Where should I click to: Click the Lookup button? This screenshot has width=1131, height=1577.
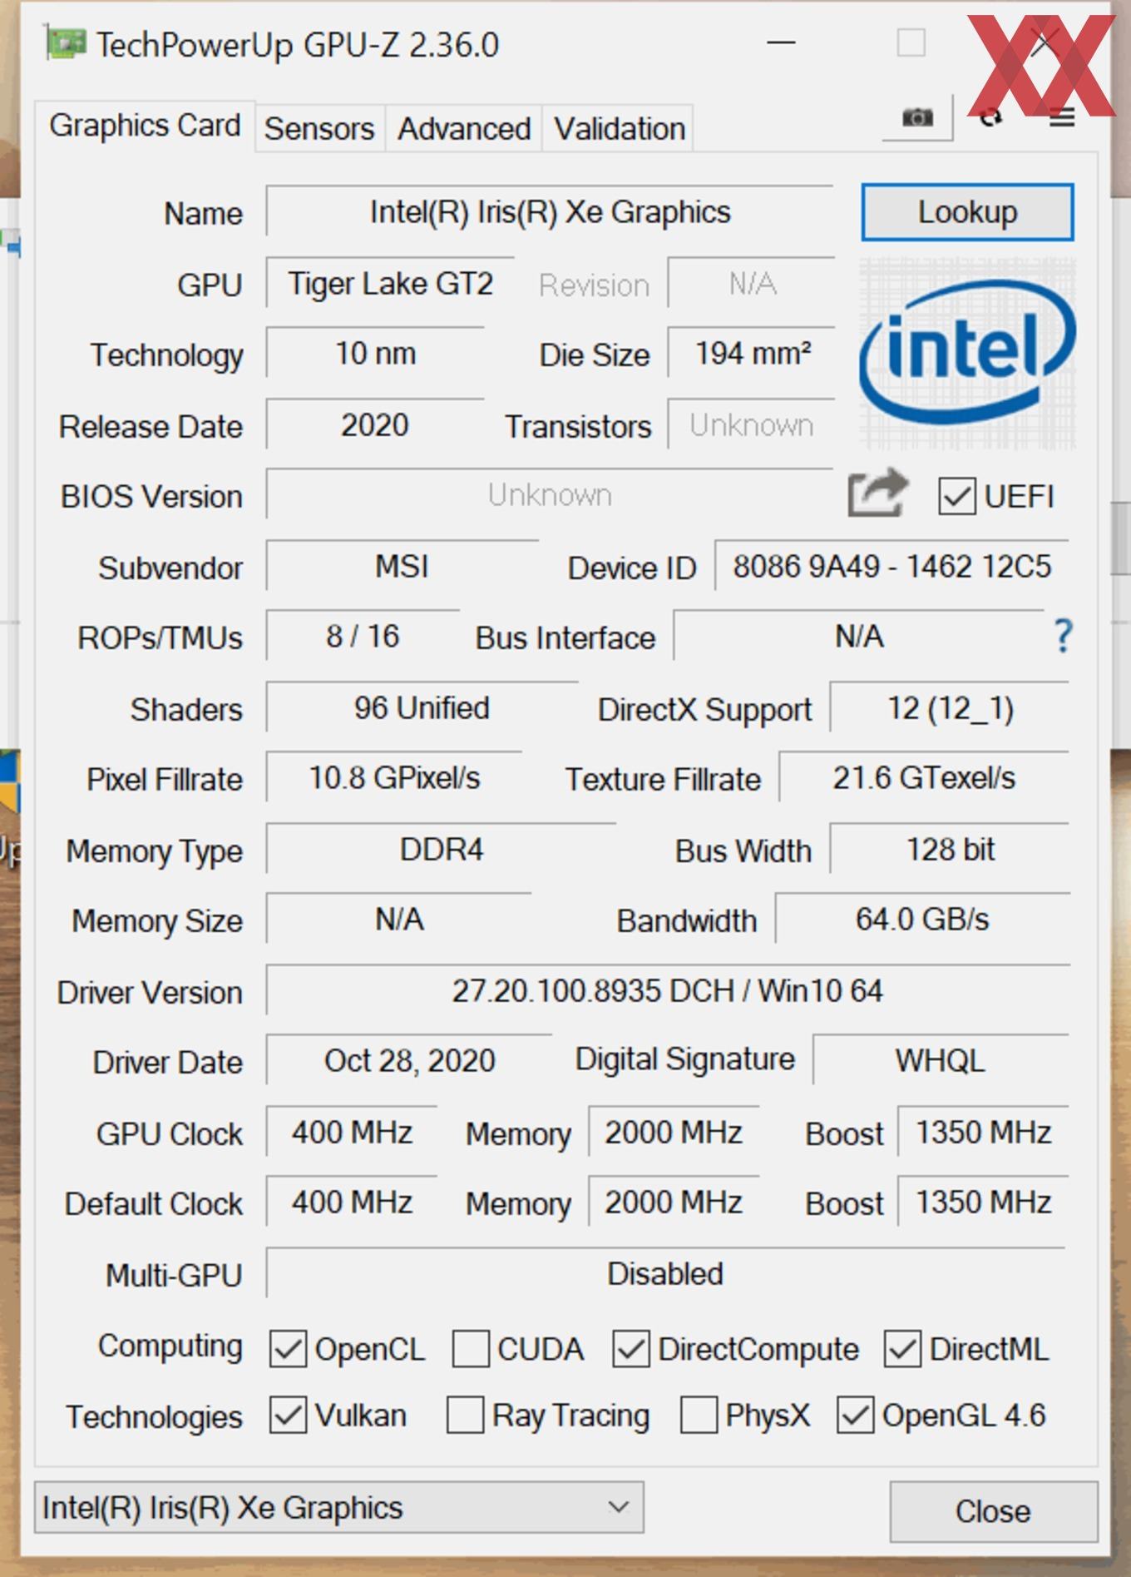tap(967, 212)
